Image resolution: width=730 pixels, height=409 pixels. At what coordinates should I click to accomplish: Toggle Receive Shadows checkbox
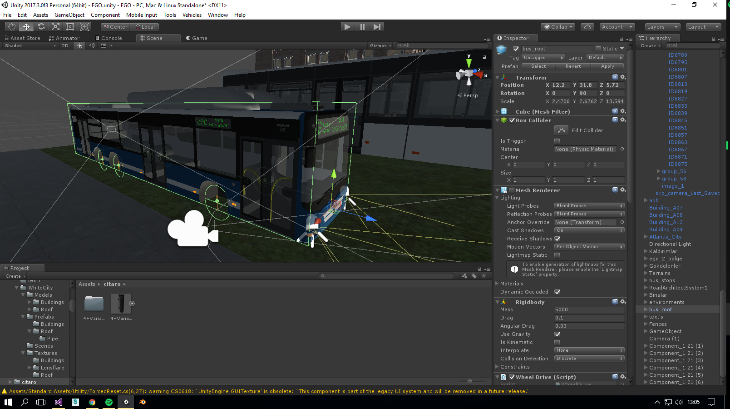557,239
